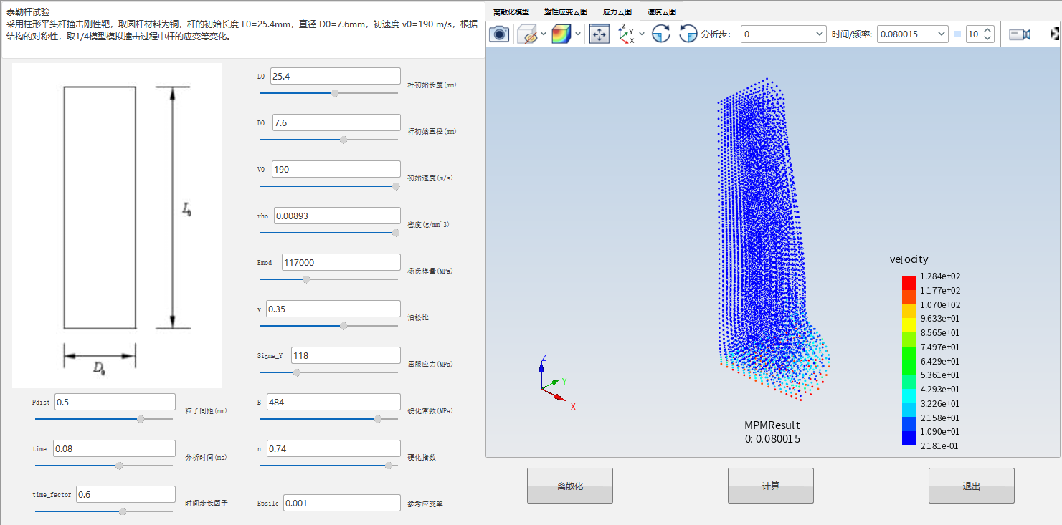Click the rotate clockwise view icon

coord(661,34)
